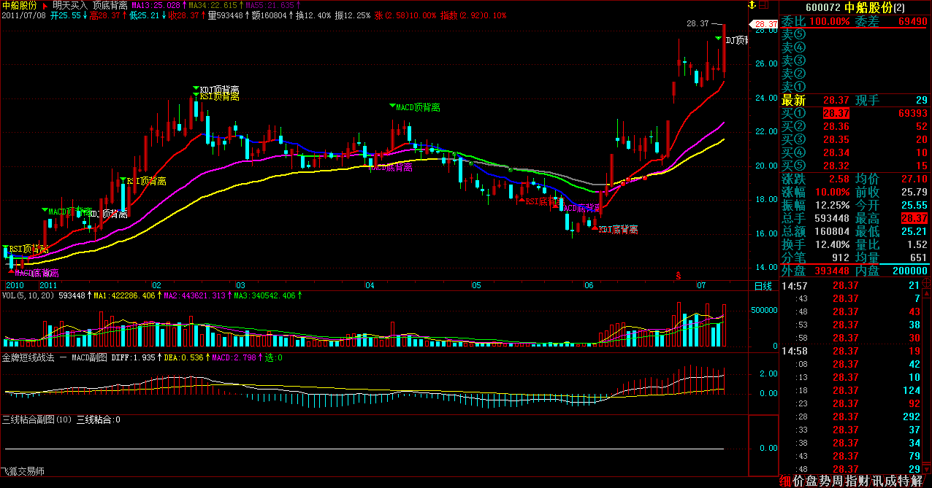Select the DJ顶背离 marker near 28.37 high
This screenshot has height=488, width=932.
(x=719, y=39)
